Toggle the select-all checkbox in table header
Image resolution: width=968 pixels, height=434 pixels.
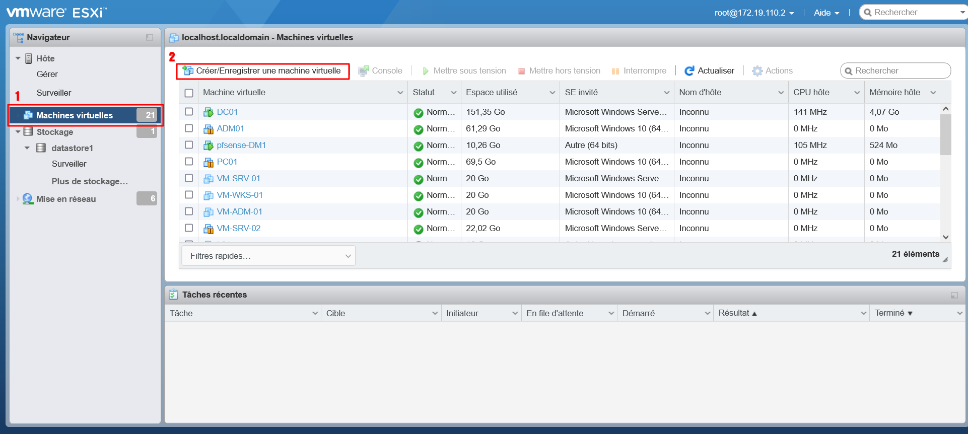(x=189, y=93)
